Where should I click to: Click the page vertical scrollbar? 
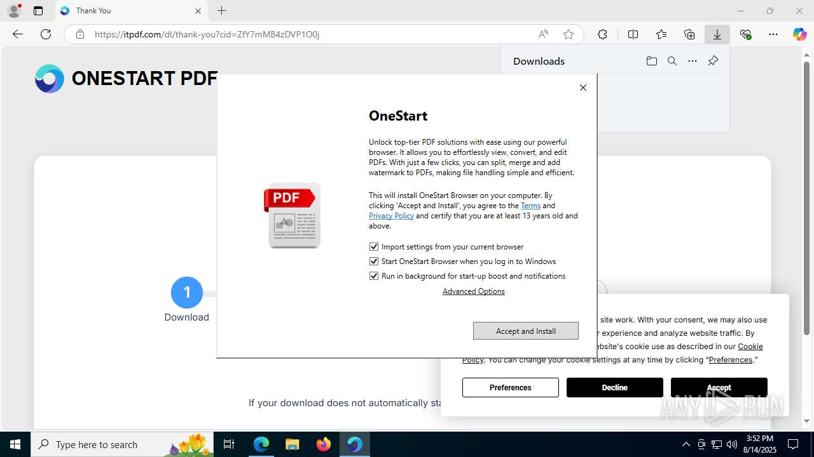coord(807,198)
